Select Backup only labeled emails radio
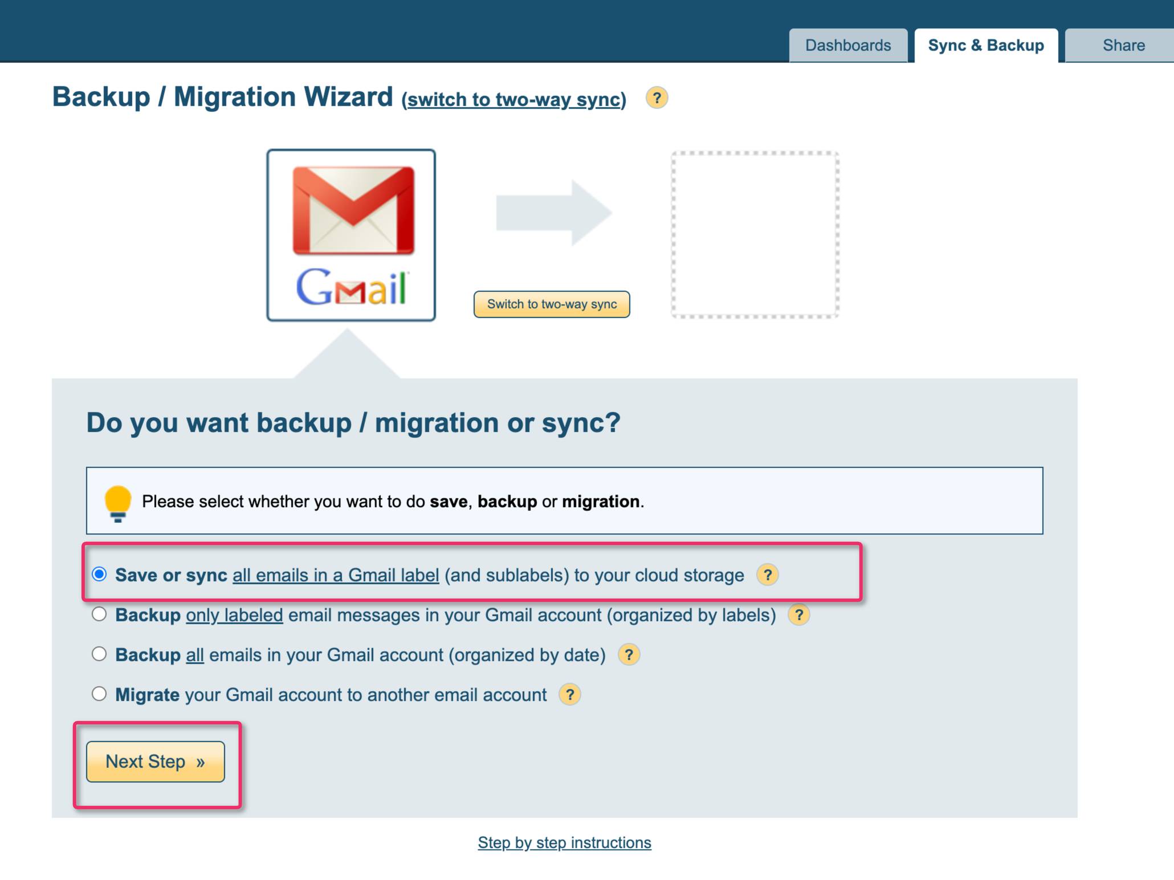Screen dimensions: 1174x880 (99, 614)
